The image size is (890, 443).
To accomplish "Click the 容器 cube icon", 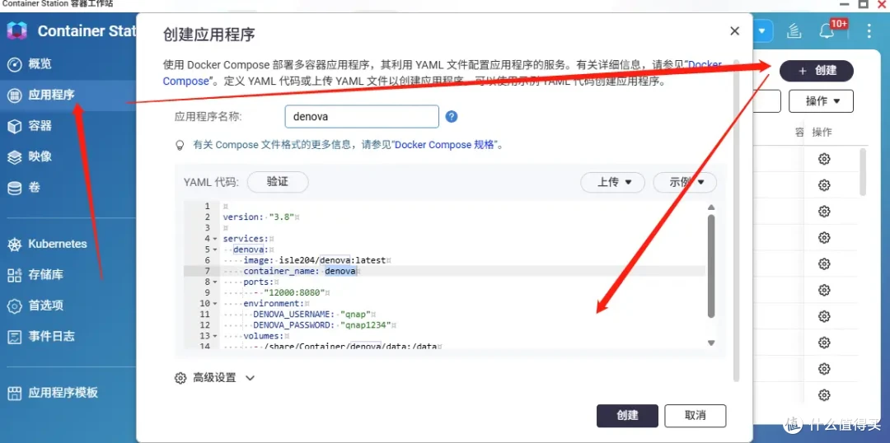I will click(14, 126).
